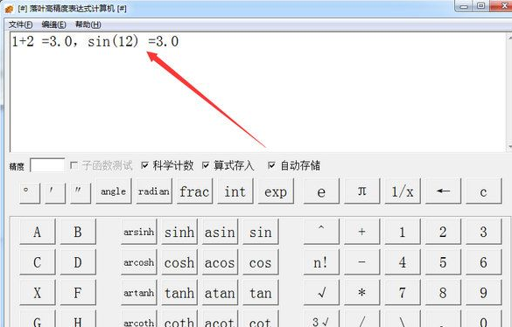Click the digit 6 button
Viewport: 512px width, 327px height.
[x=484, y=262]
